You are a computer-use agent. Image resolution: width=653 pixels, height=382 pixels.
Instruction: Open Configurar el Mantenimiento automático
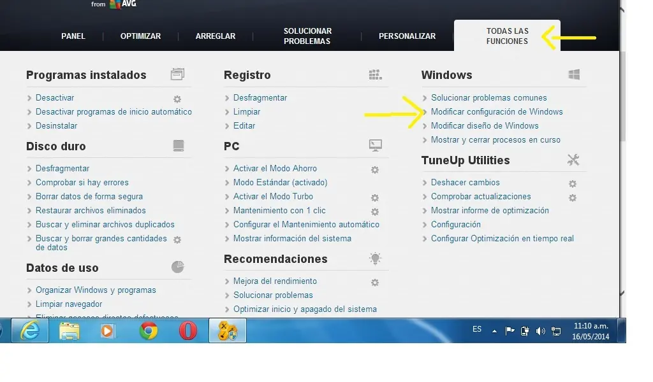point(306,225)
